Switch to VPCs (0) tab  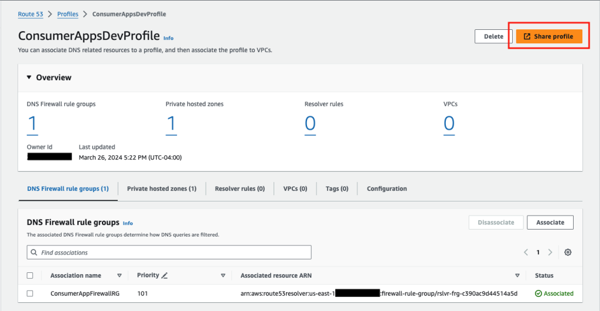click(x=295, y=189)
